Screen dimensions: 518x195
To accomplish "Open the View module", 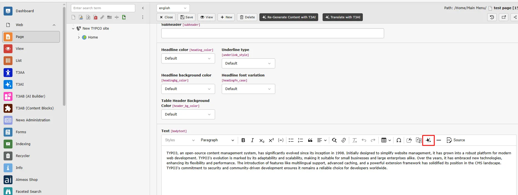I will 31,49.
